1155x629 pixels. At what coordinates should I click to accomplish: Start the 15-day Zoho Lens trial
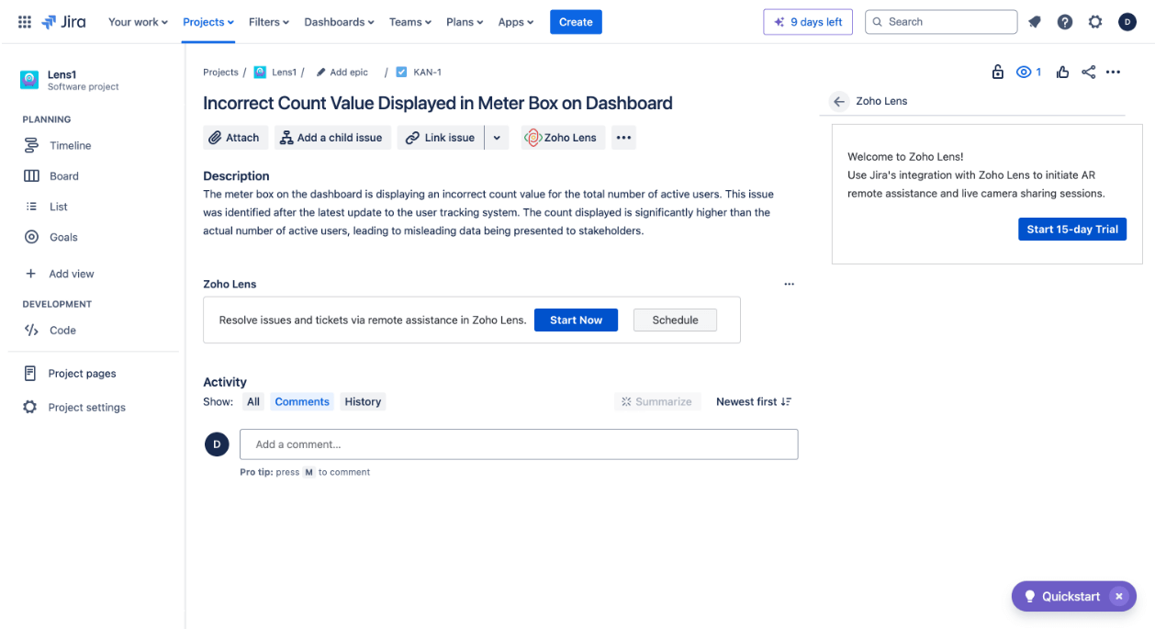1071,229
